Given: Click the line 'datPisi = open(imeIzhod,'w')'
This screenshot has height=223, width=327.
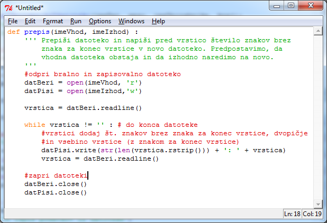Looking at the screenshot, I should coord(83,91).
